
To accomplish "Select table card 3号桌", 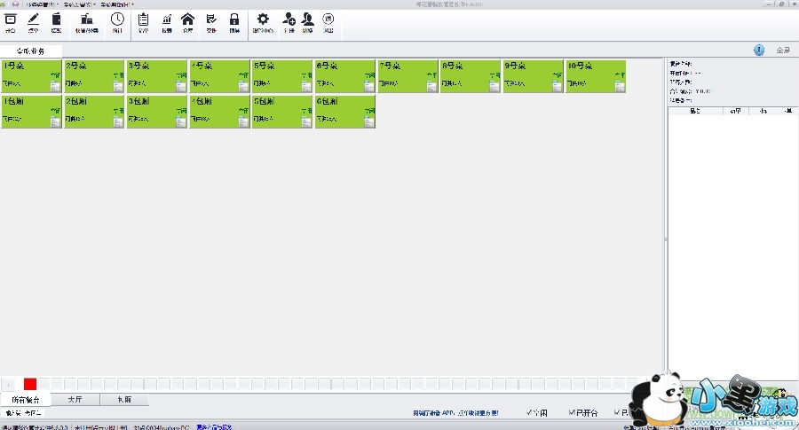I will 156,76.
